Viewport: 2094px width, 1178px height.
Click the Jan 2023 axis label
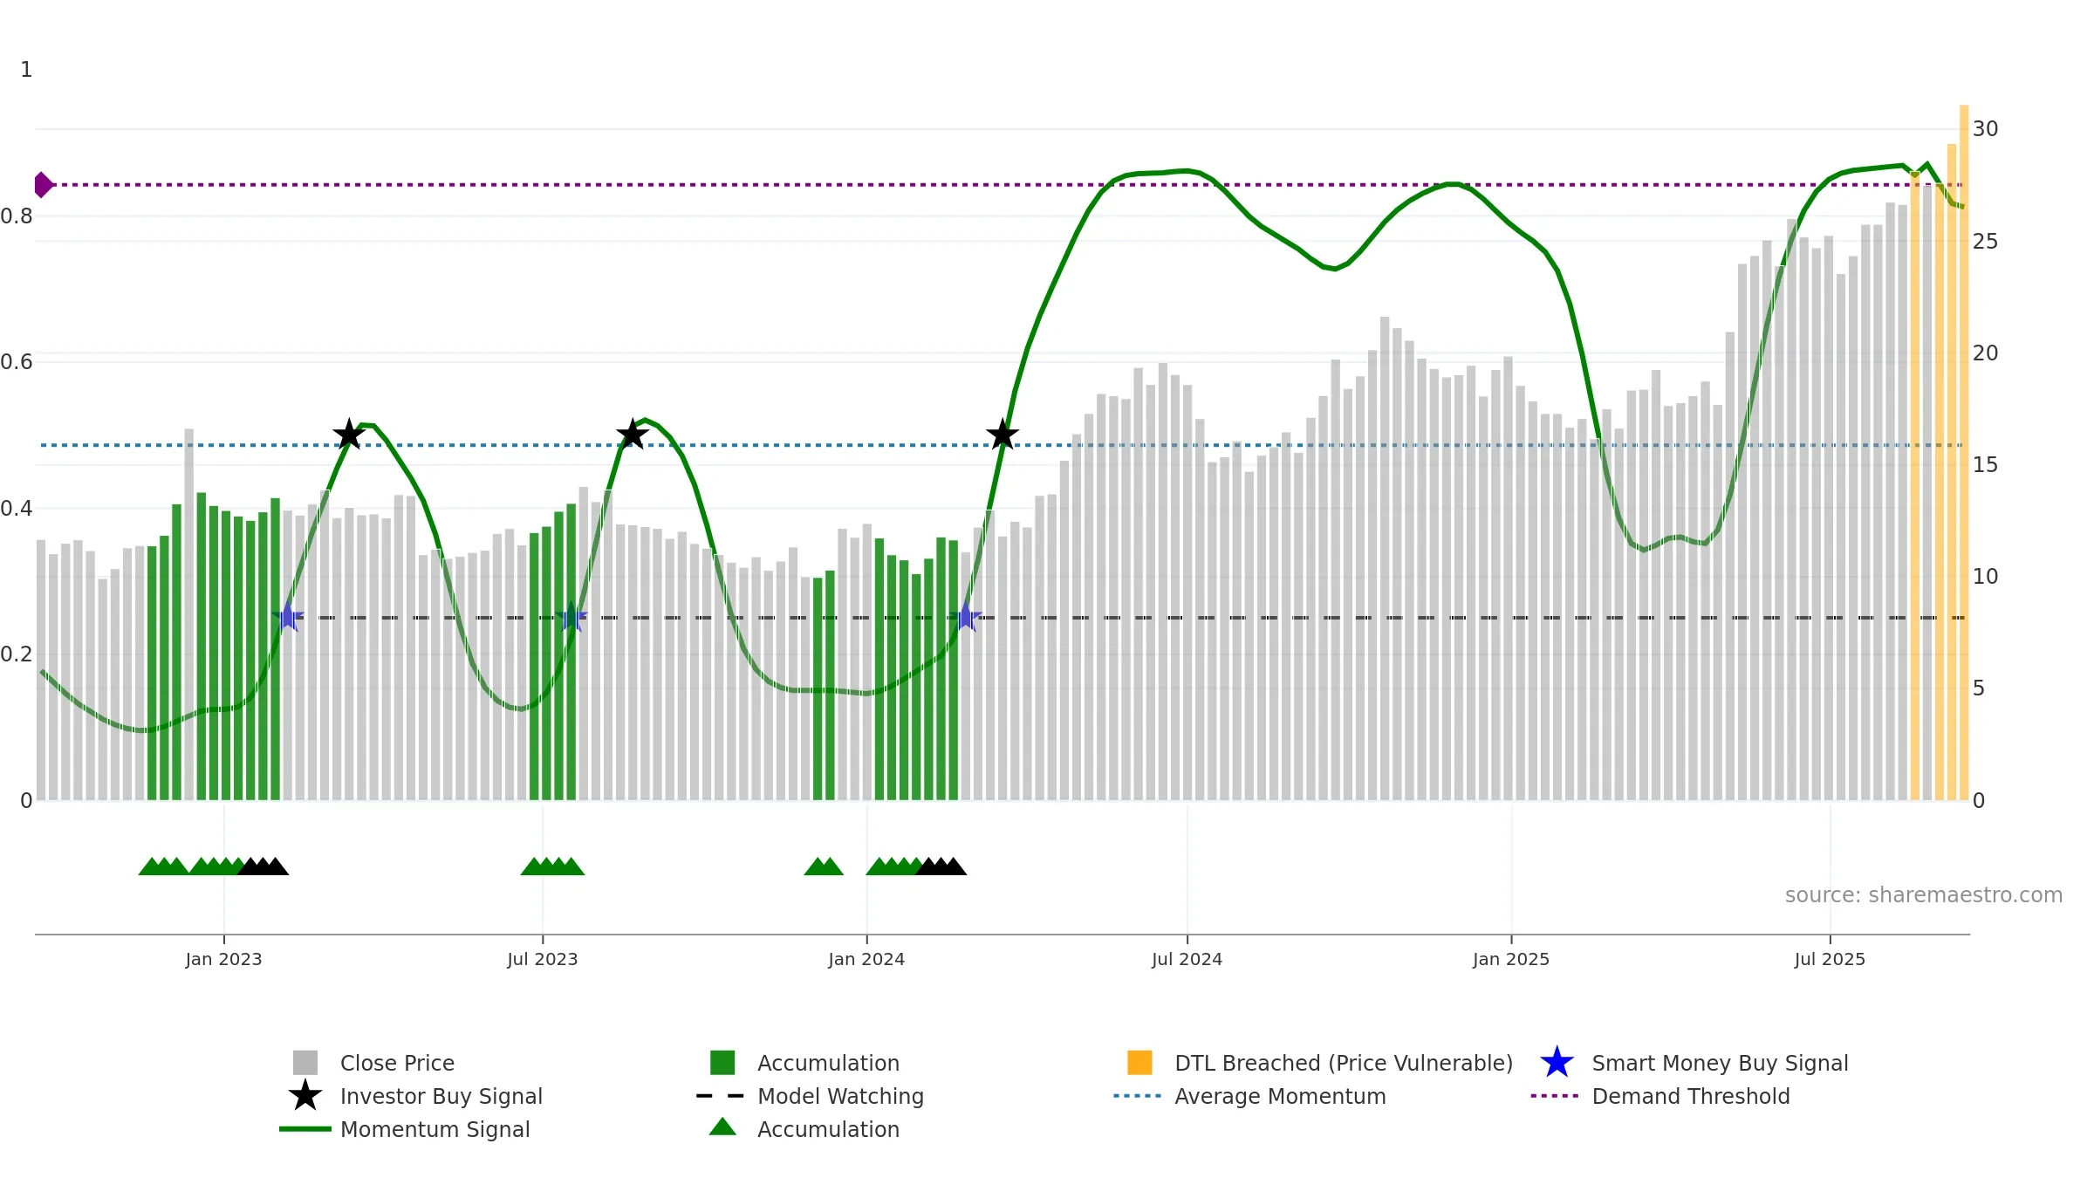point(223,960)
